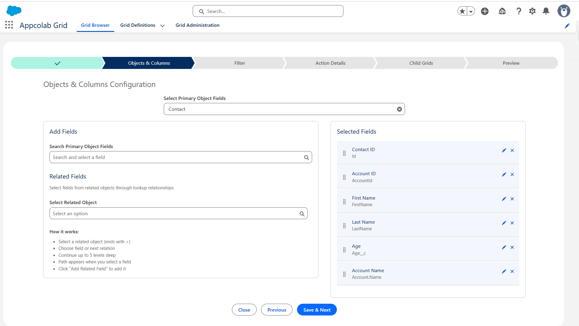Grab the Contact ID drag handle
The height and width of the screenshot is (326, 579).
click(x=344, y=153)
